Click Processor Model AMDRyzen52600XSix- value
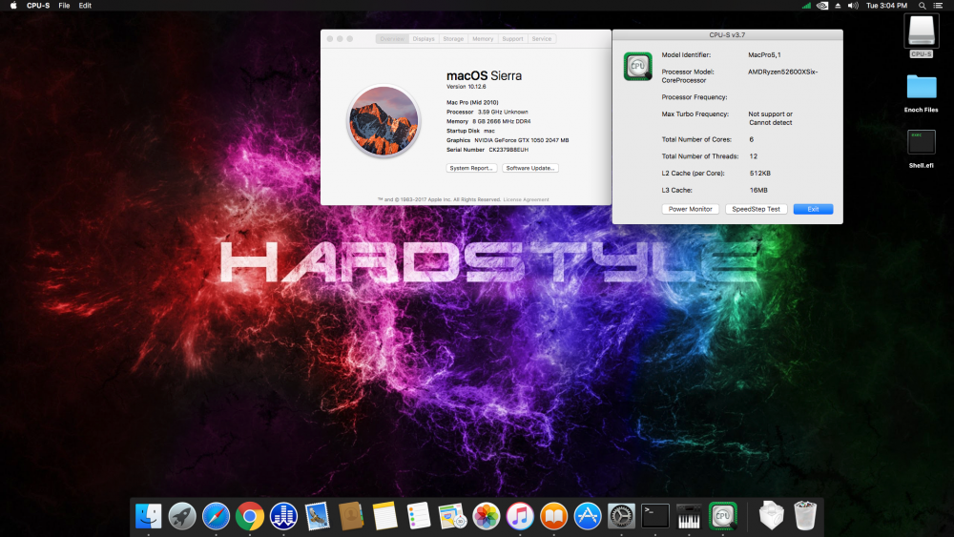 pos(782,72)
